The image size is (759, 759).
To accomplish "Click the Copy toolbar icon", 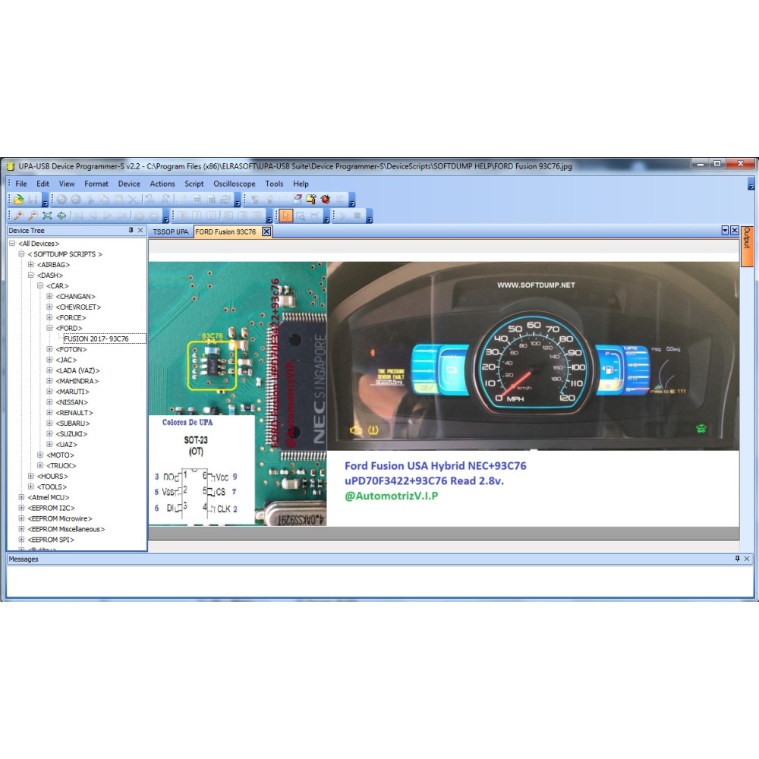I will (x=105, y=200).
